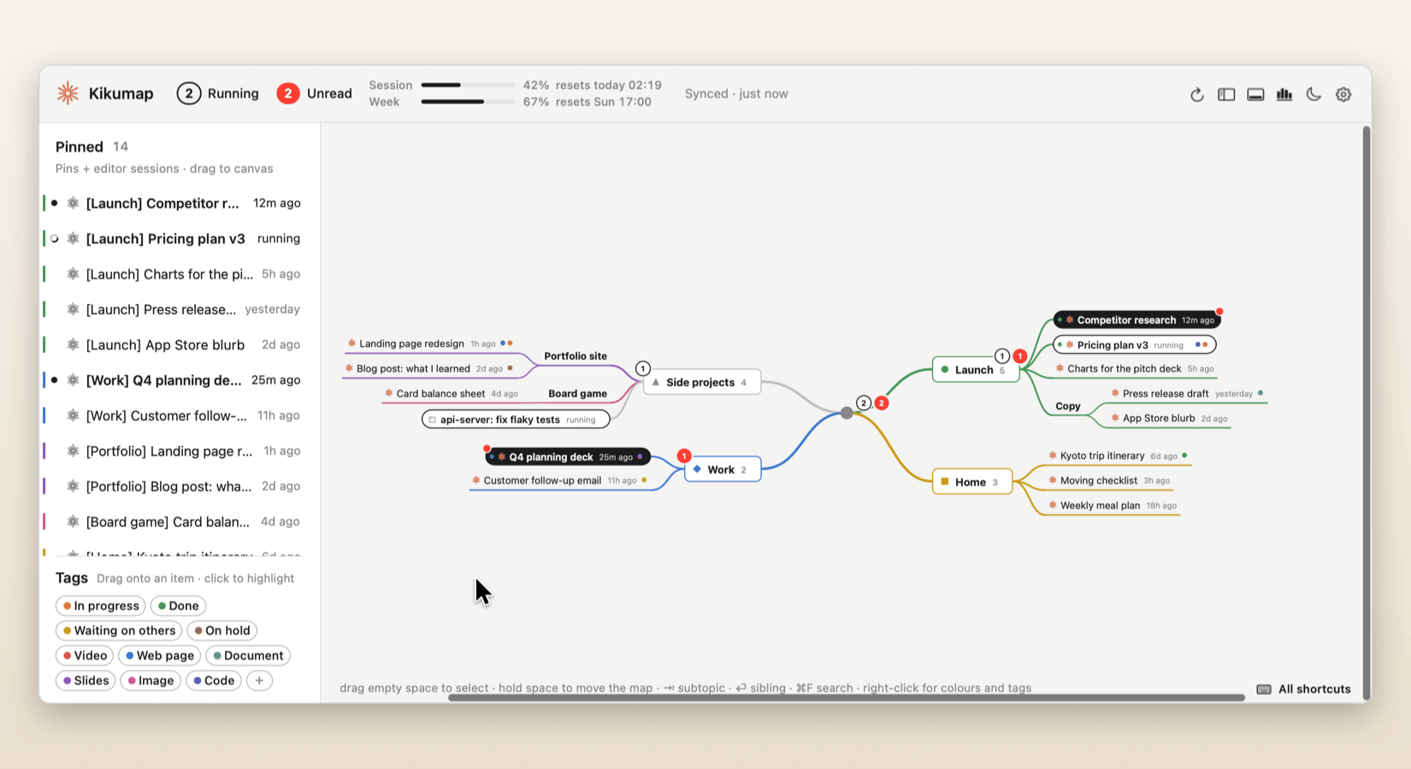This screenshot has width=1411, height=769.
Task: Open the Unread sessions counter
Action: tap(315, 93)
